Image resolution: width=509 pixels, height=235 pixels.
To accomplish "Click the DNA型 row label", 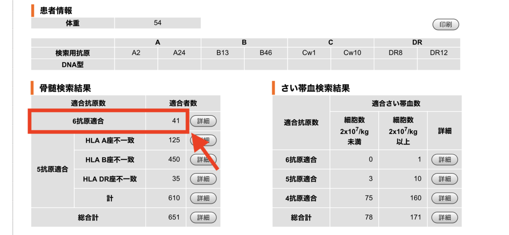I will pos(73,64).
